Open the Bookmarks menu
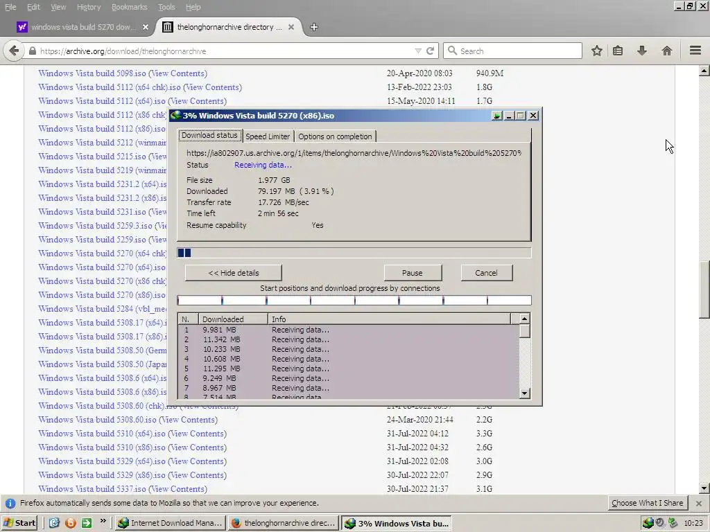710x532 pixels. [x=130, y=7]
